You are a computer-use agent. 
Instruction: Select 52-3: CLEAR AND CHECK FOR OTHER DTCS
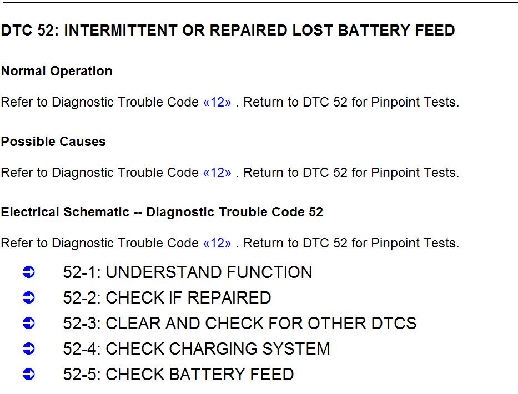click(x=239, y=324)
